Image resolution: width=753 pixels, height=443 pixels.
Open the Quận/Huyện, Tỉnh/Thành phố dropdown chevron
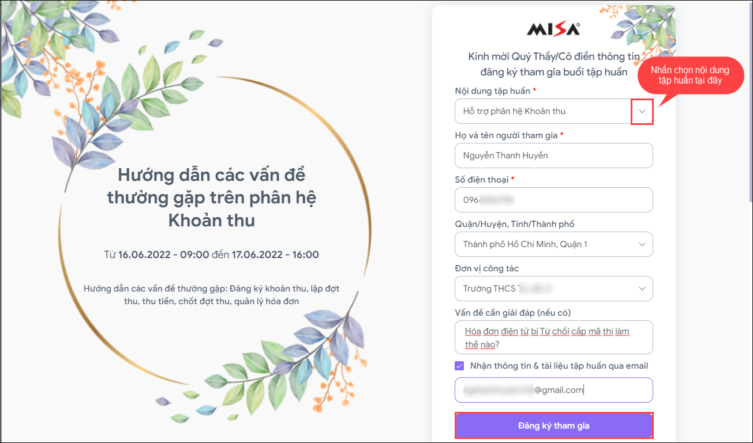click(642, 244)
